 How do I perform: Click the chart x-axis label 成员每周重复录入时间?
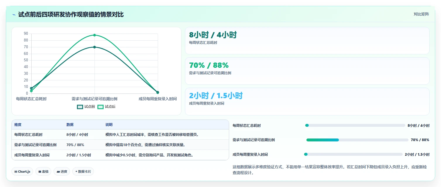pos(158,99)
